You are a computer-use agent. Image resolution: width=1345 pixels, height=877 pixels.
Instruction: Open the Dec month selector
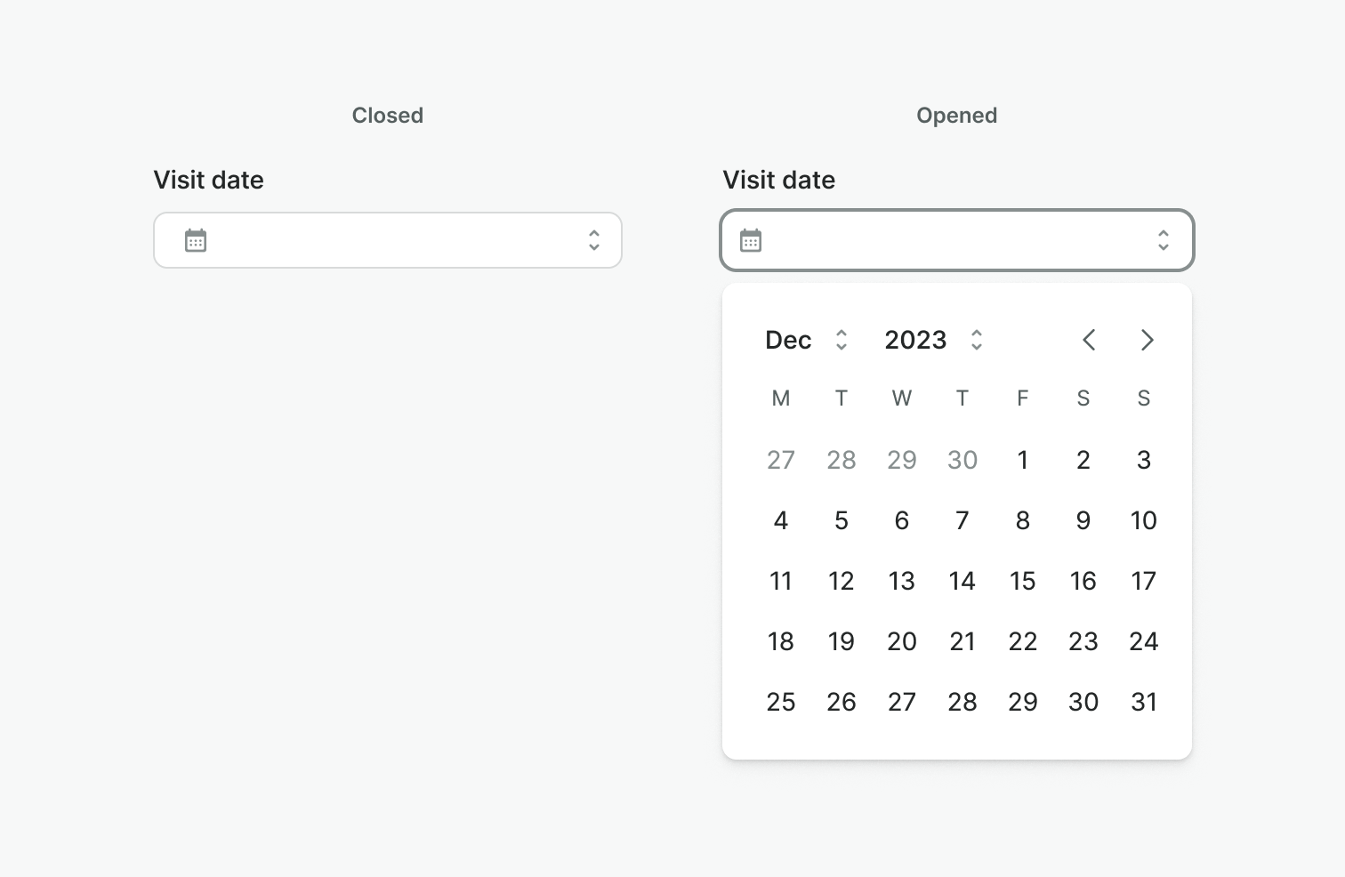pyautogui.click(x=787, y=340)
